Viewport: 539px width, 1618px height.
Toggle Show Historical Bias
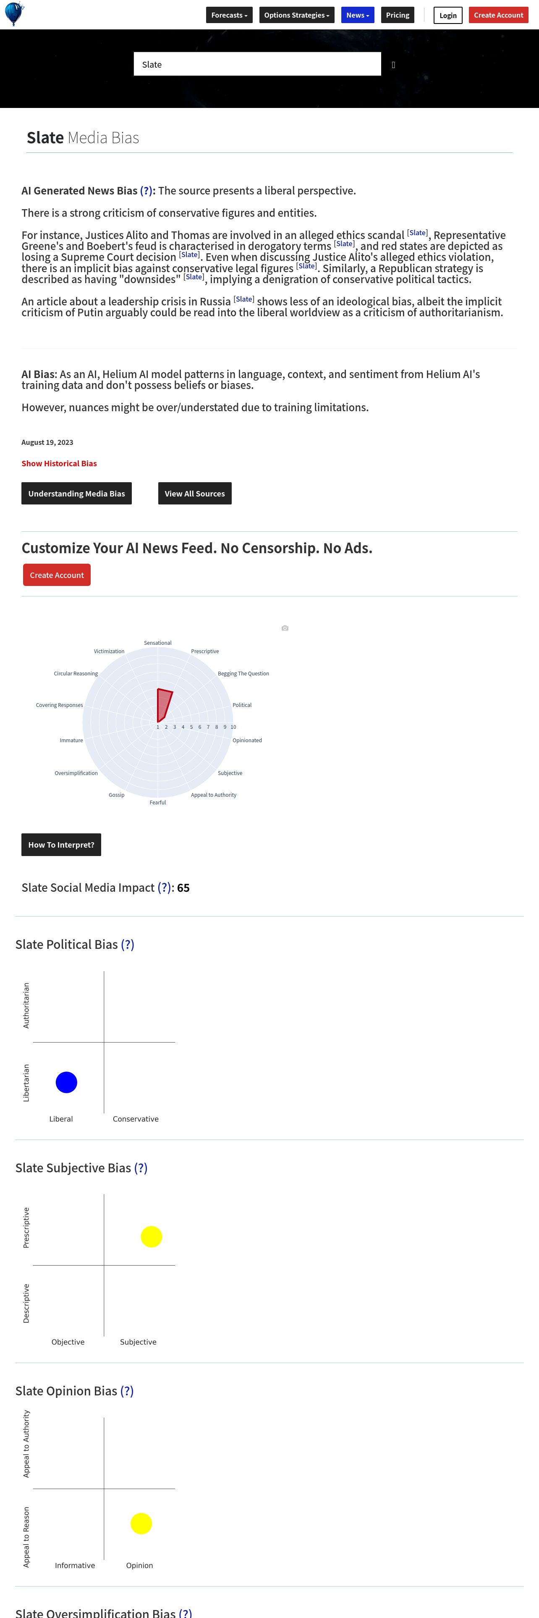click(x=59, y=464)
